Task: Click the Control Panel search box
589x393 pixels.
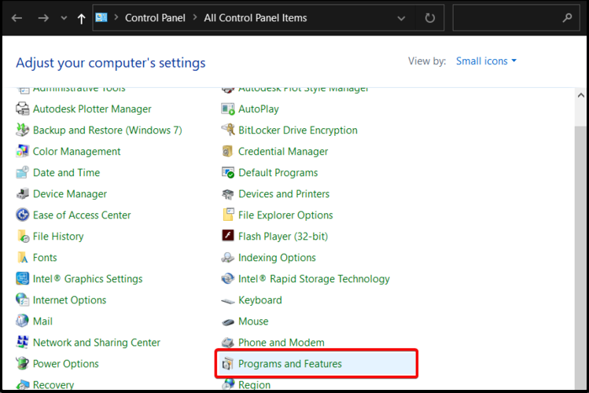Action: tap(511, 18)
